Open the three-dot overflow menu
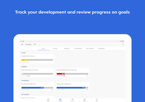 coord(123,44)
